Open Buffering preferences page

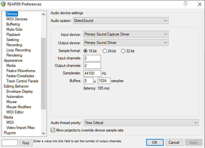point(13,24)
